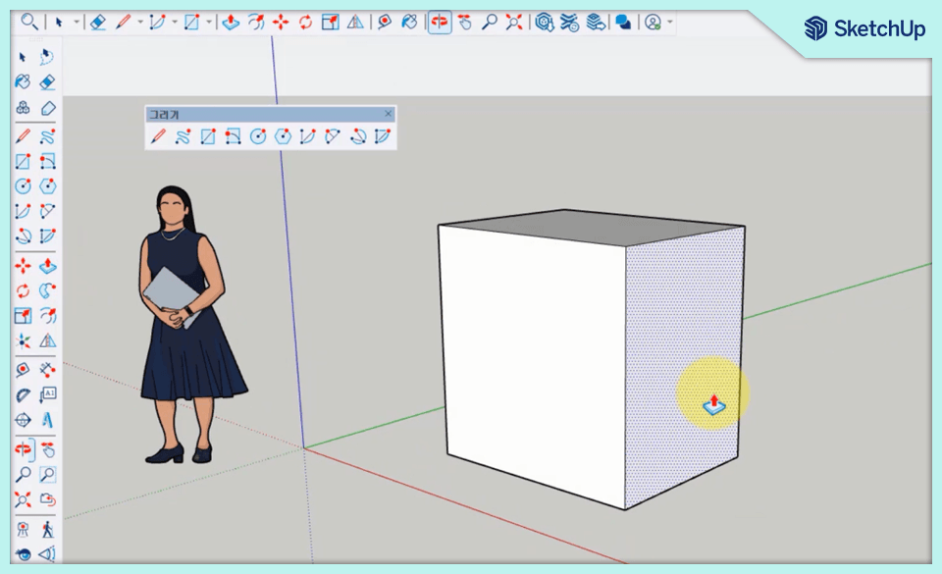Screen dimensions: 942x574
Task: Toggle the active Orbit tool in the top toolbar
Action: click(440, 23)
